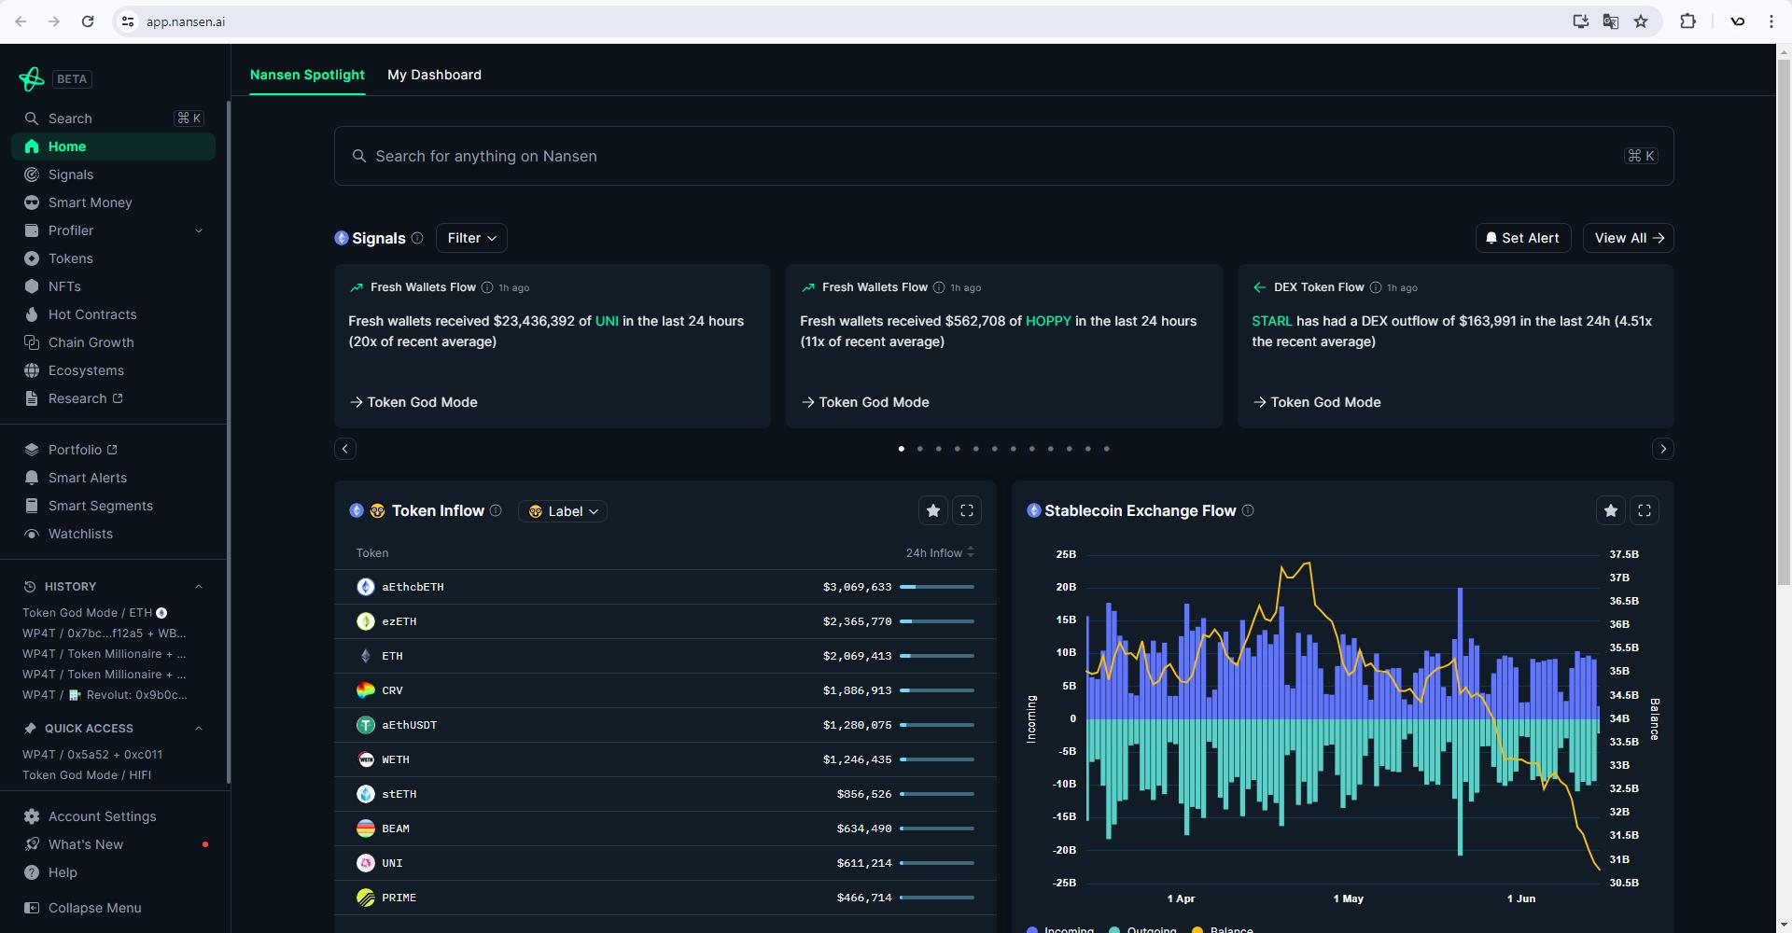
Task: Open browser extensions menu
Action: coord(1687,21)
